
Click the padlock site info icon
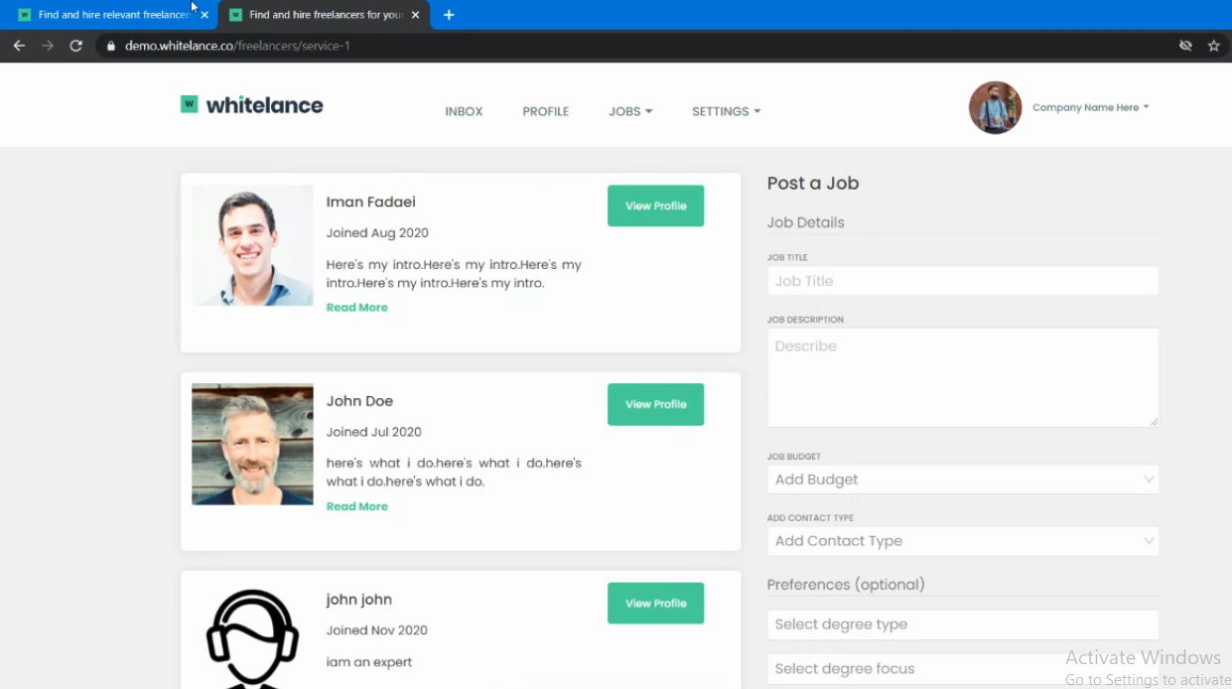click(x=111, y=46)
